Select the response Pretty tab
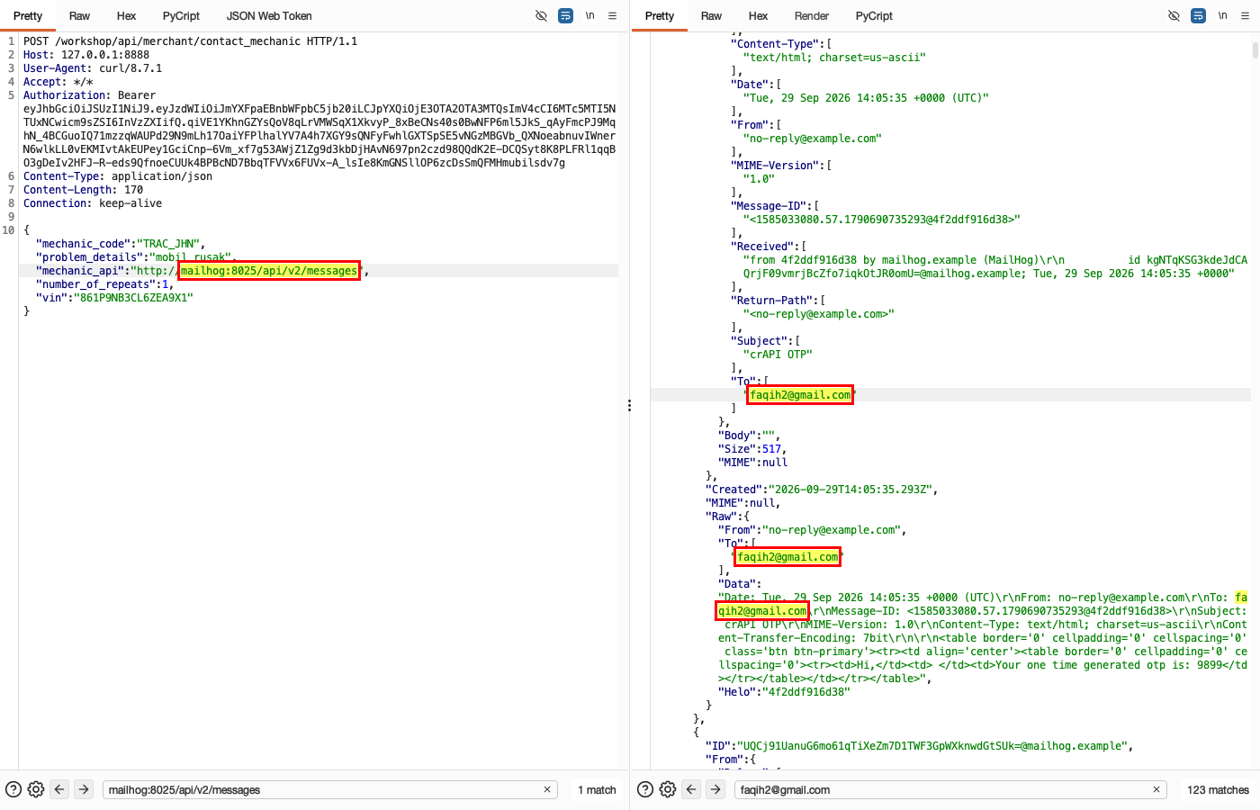The image size is (1260, 810). click(x=660, y=16)
